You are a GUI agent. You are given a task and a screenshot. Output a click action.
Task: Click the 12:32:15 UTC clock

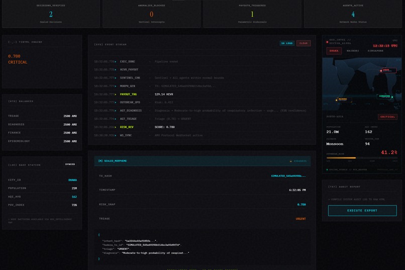[x=385, y=46]
